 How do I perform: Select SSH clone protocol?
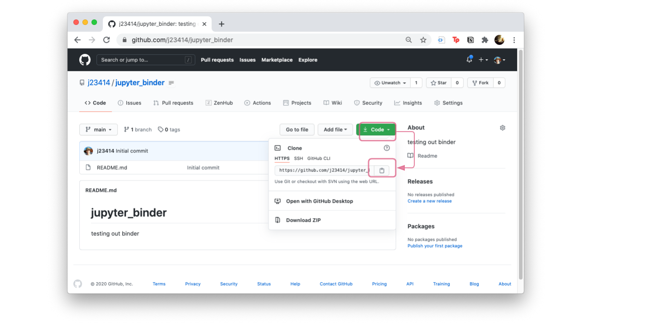[298, 158]
